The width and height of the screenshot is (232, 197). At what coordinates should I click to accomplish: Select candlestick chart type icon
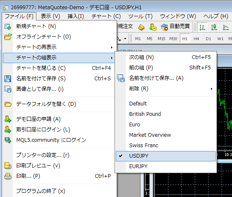pyautogui.click(x=214, y=27)
